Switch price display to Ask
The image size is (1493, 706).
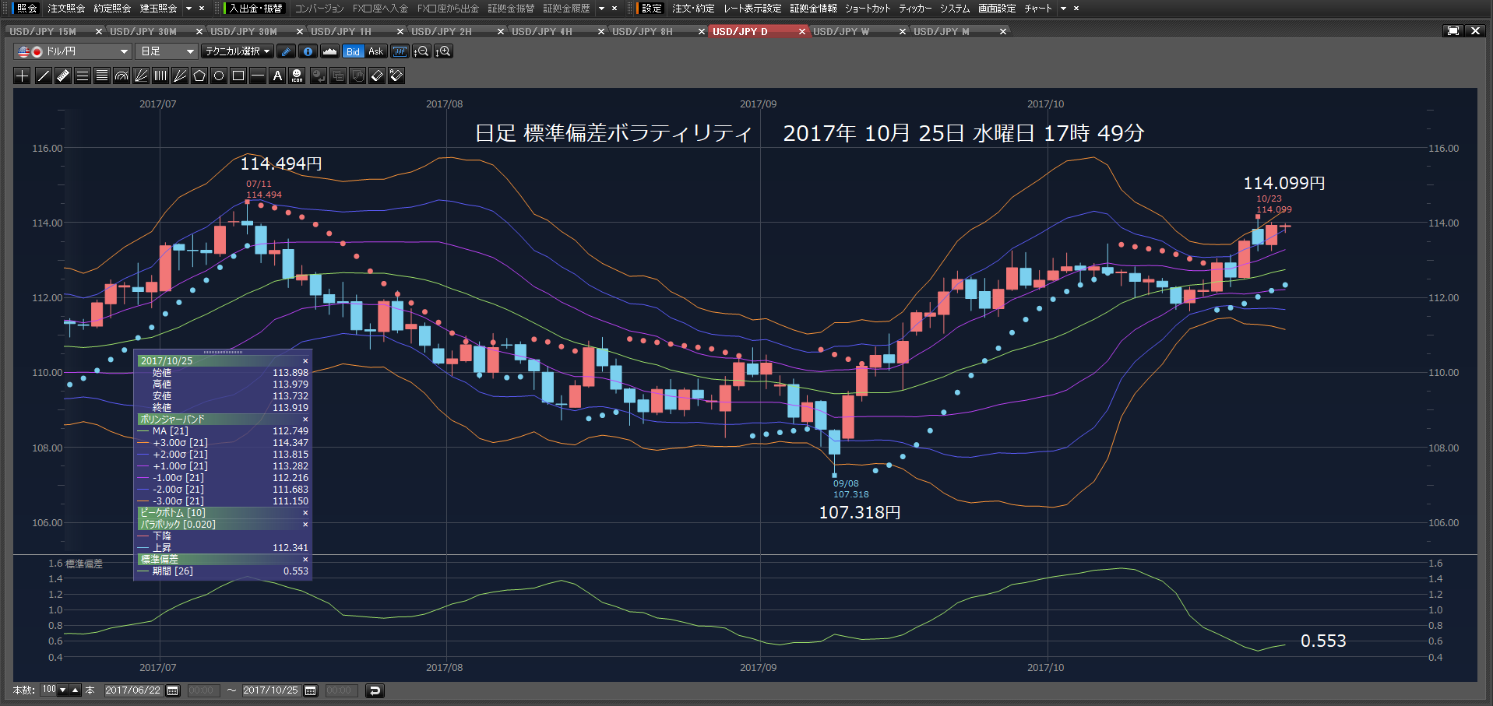375,51
